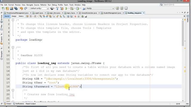Switch to StudentManagement.java tab

click(112, 13)
